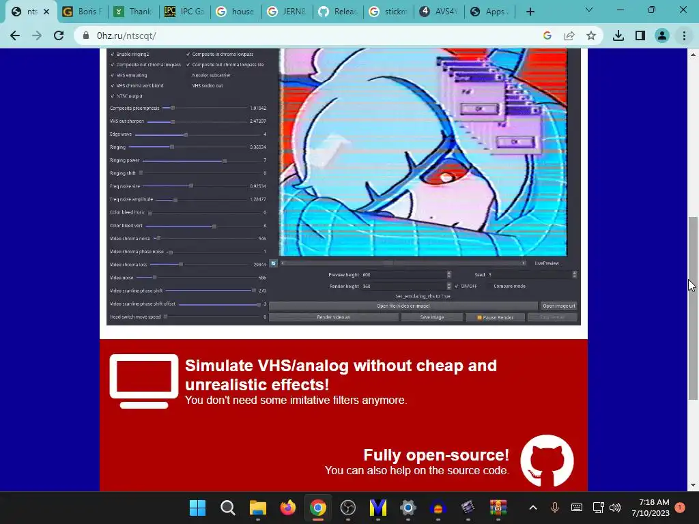Switch to the stickm Google tab
The image size is (699, 524).
[388, 12]
